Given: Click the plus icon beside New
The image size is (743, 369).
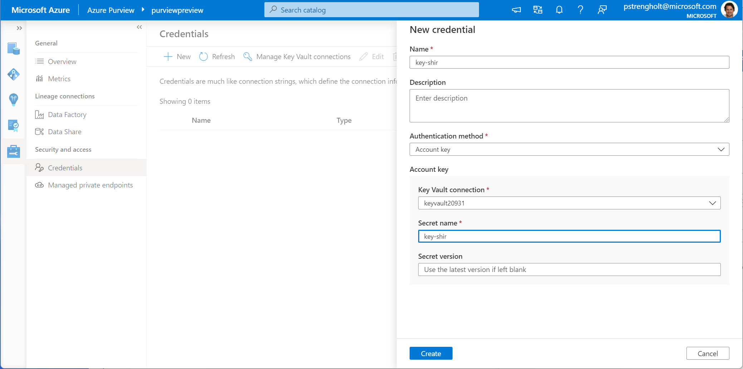Looking at the screenshot, I should 168,57.
